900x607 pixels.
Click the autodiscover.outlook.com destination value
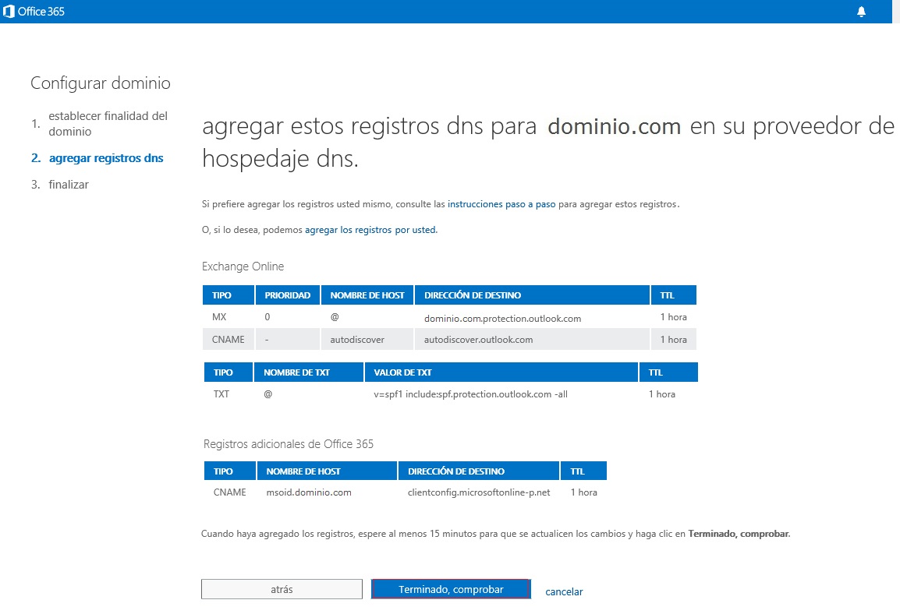[x=478, y=340]
